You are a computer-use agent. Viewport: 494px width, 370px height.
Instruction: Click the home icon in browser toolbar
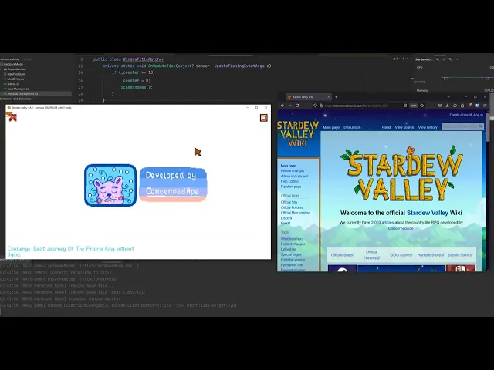[462, 106]
